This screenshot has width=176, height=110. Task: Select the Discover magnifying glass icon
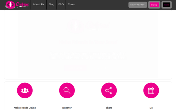click(67, 90)
